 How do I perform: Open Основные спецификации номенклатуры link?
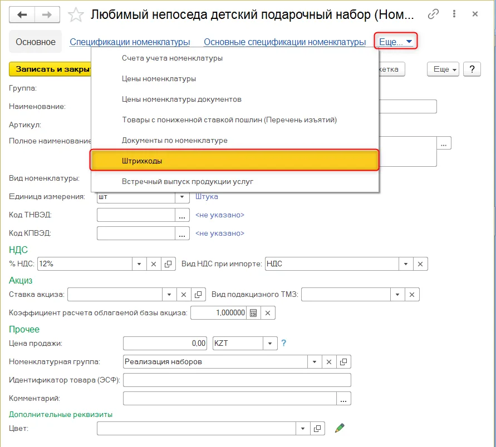pyautogui.click(x=284, y=42)
